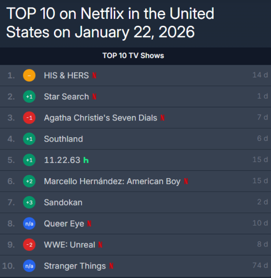Click the blue n/a badge for Queer Eye
The height and width of the screenshot is (278, 271).
tap(29, 224)
